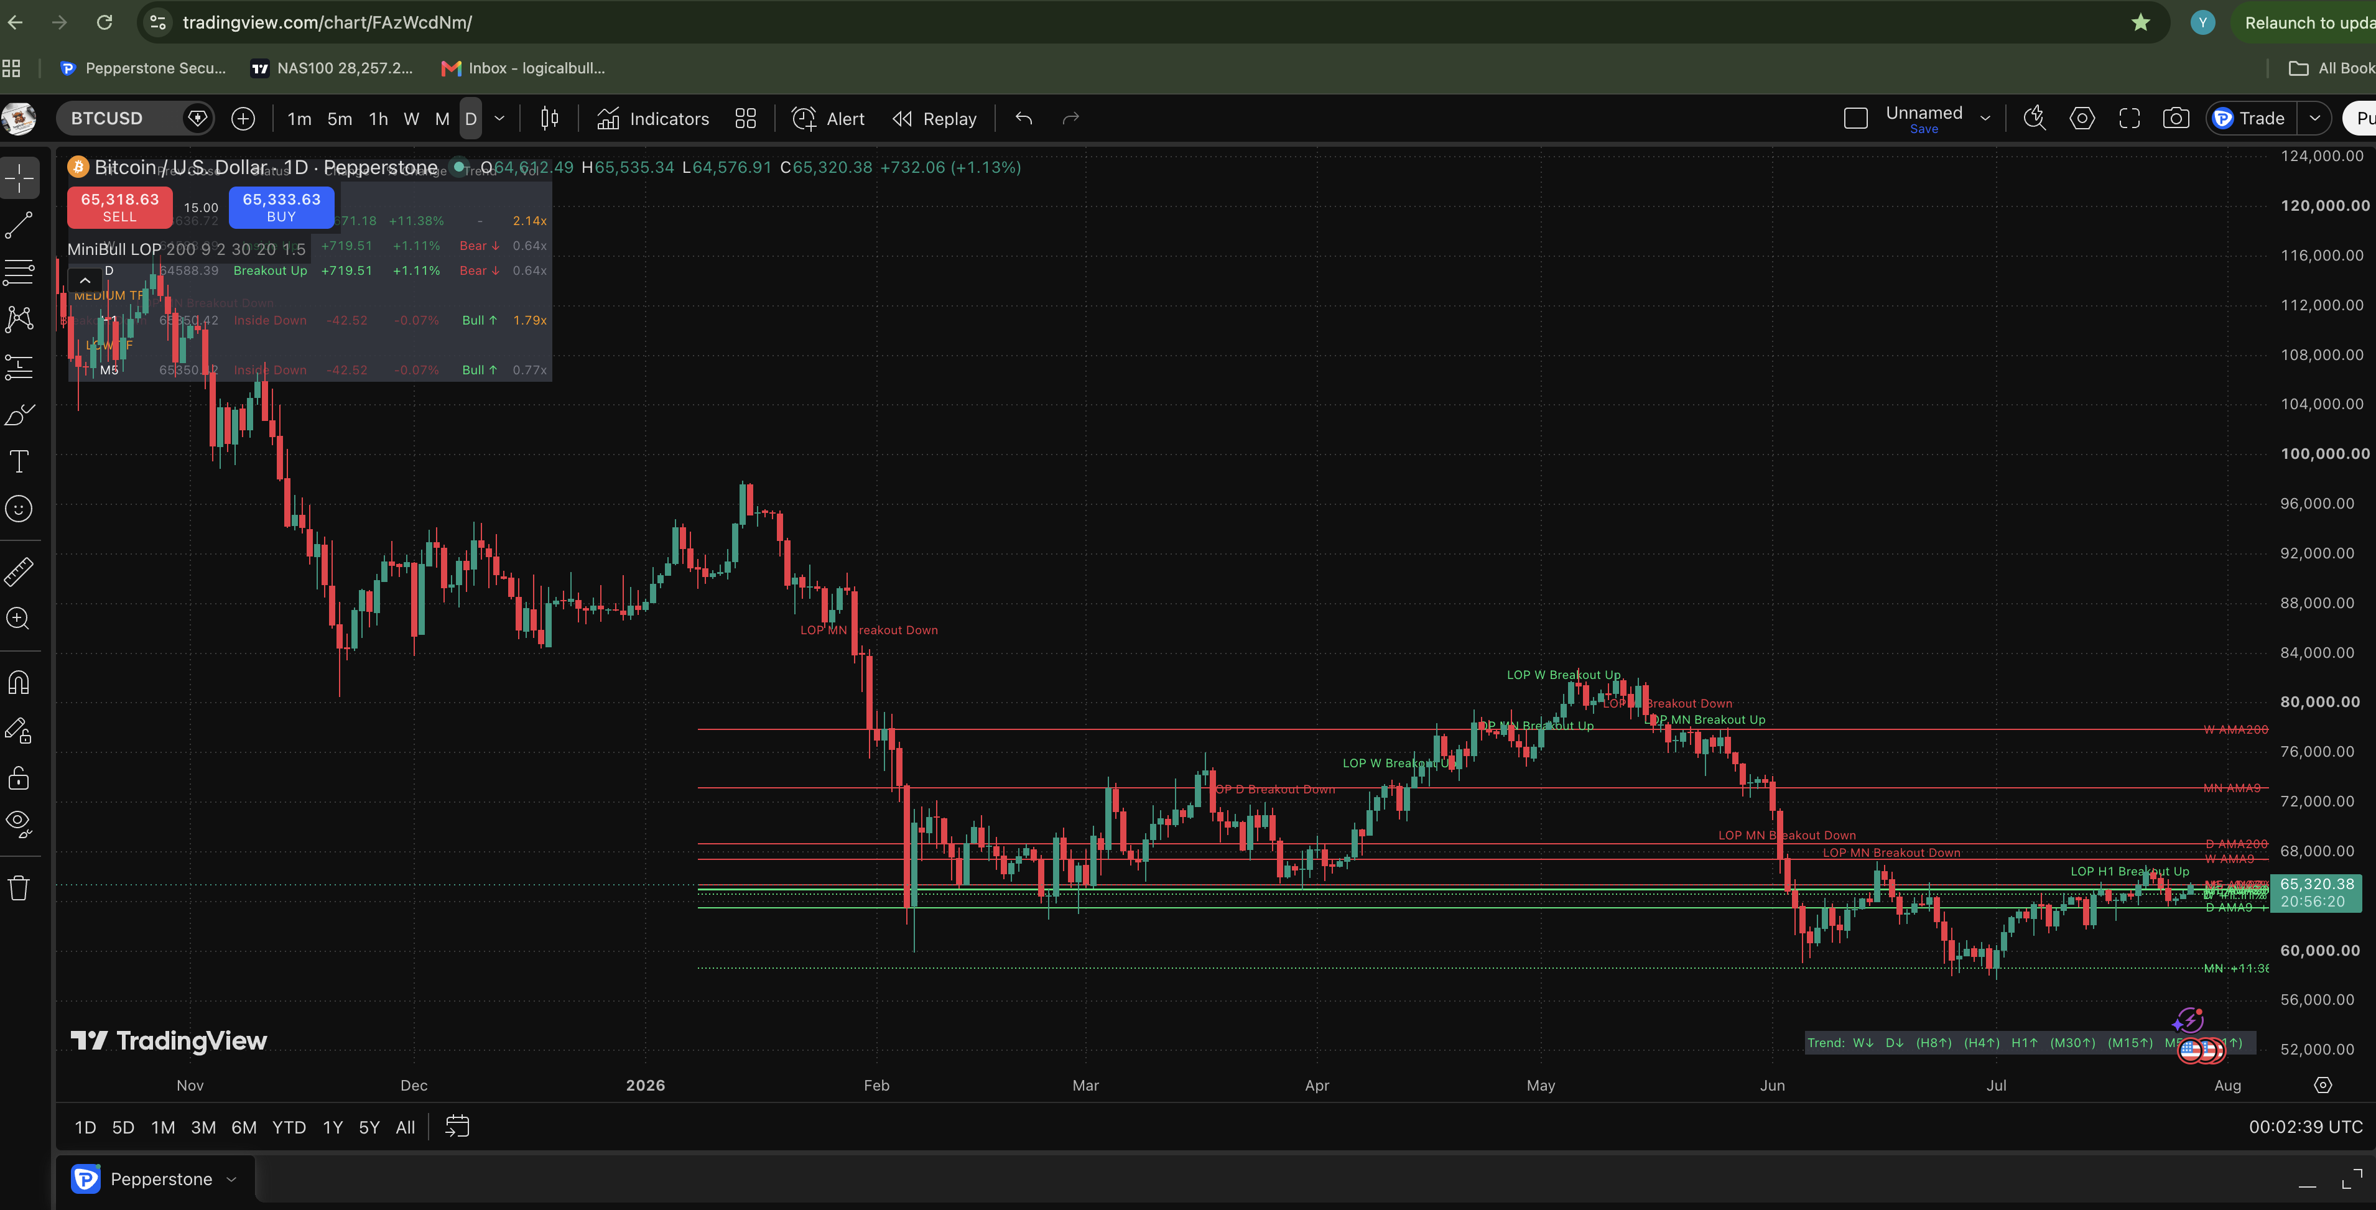Open the Fibonacci retracement tools
The width and height of the screenshot is (2376, 1210).
(19, 272)
